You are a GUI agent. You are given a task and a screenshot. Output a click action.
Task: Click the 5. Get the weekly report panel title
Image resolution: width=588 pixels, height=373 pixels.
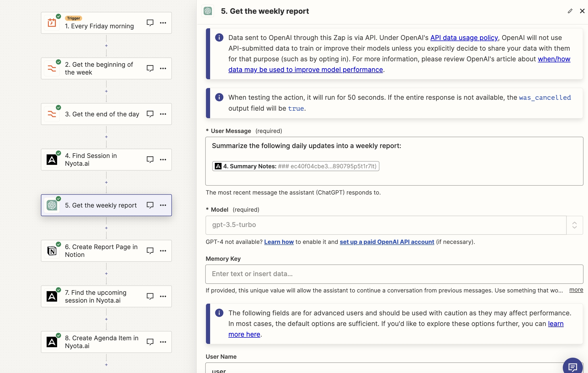click(265, 11)
